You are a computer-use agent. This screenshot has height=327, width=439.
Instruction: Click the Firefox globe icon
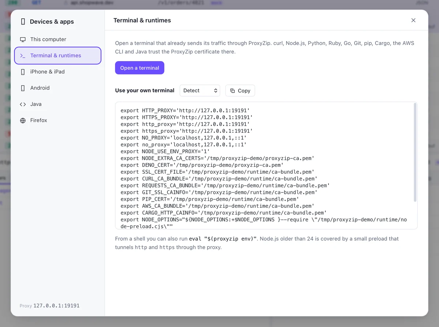(x=23, y=120)
